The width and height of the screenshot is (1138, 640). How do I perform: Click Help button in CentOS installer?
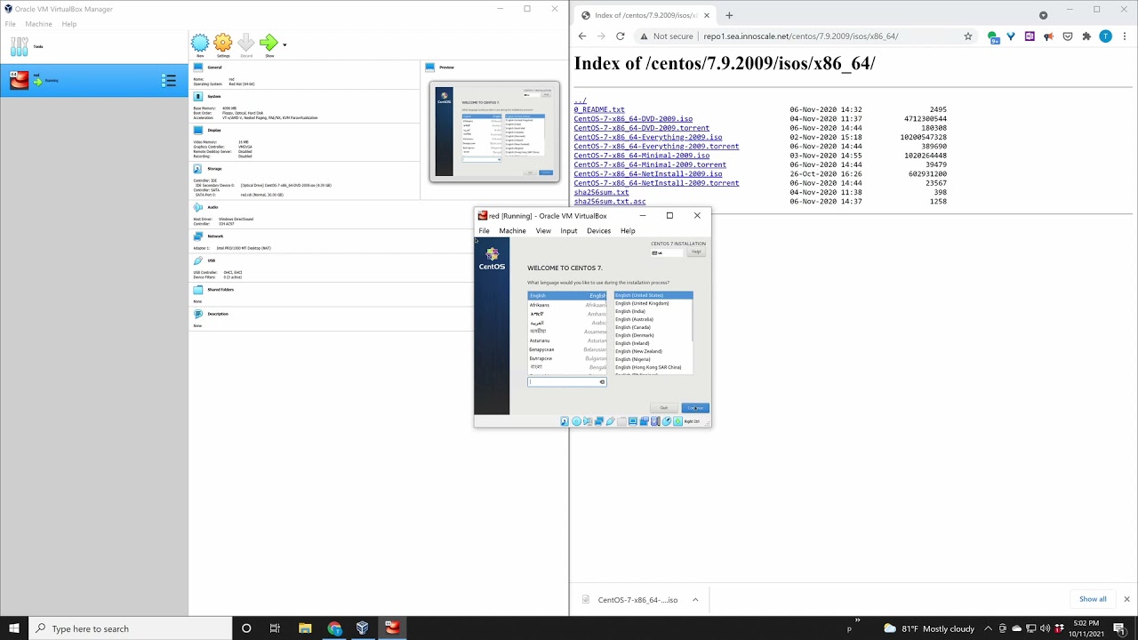(x=696, y=252)
